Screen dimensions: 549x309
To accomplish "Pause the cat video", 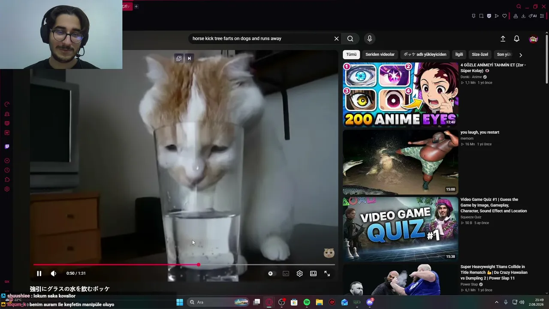I will tap(39, 273).
